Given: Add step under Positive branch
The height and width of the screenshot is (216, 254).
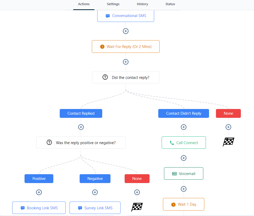Looking at the screenshot, I should click(x=39, y=192).
